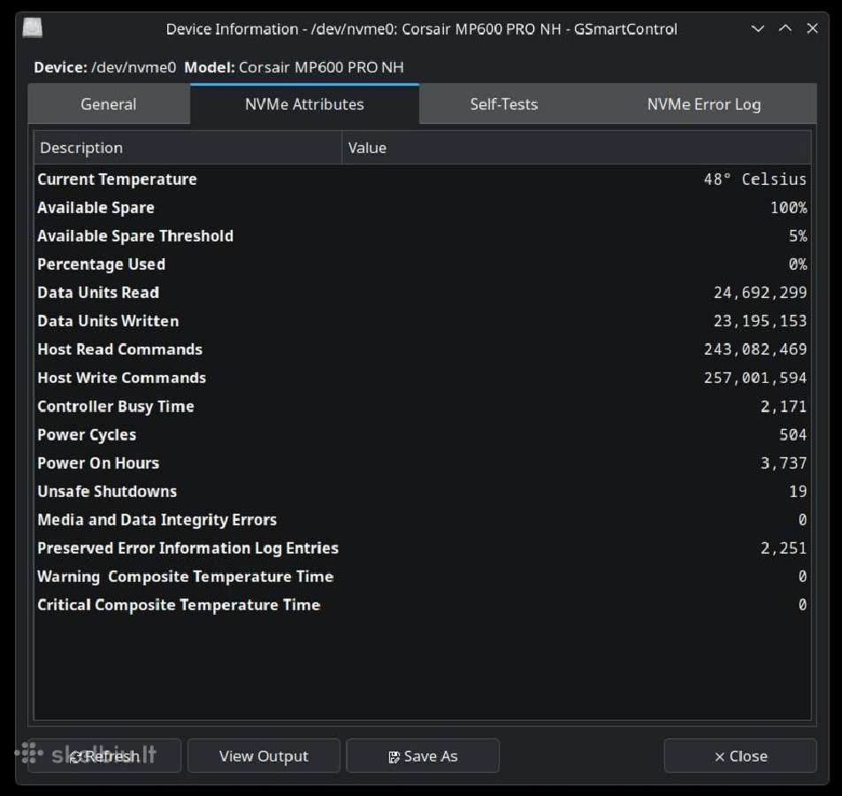Select Preserved Error Information Log Entries row
842x796 pixels.
coord(422,547)
